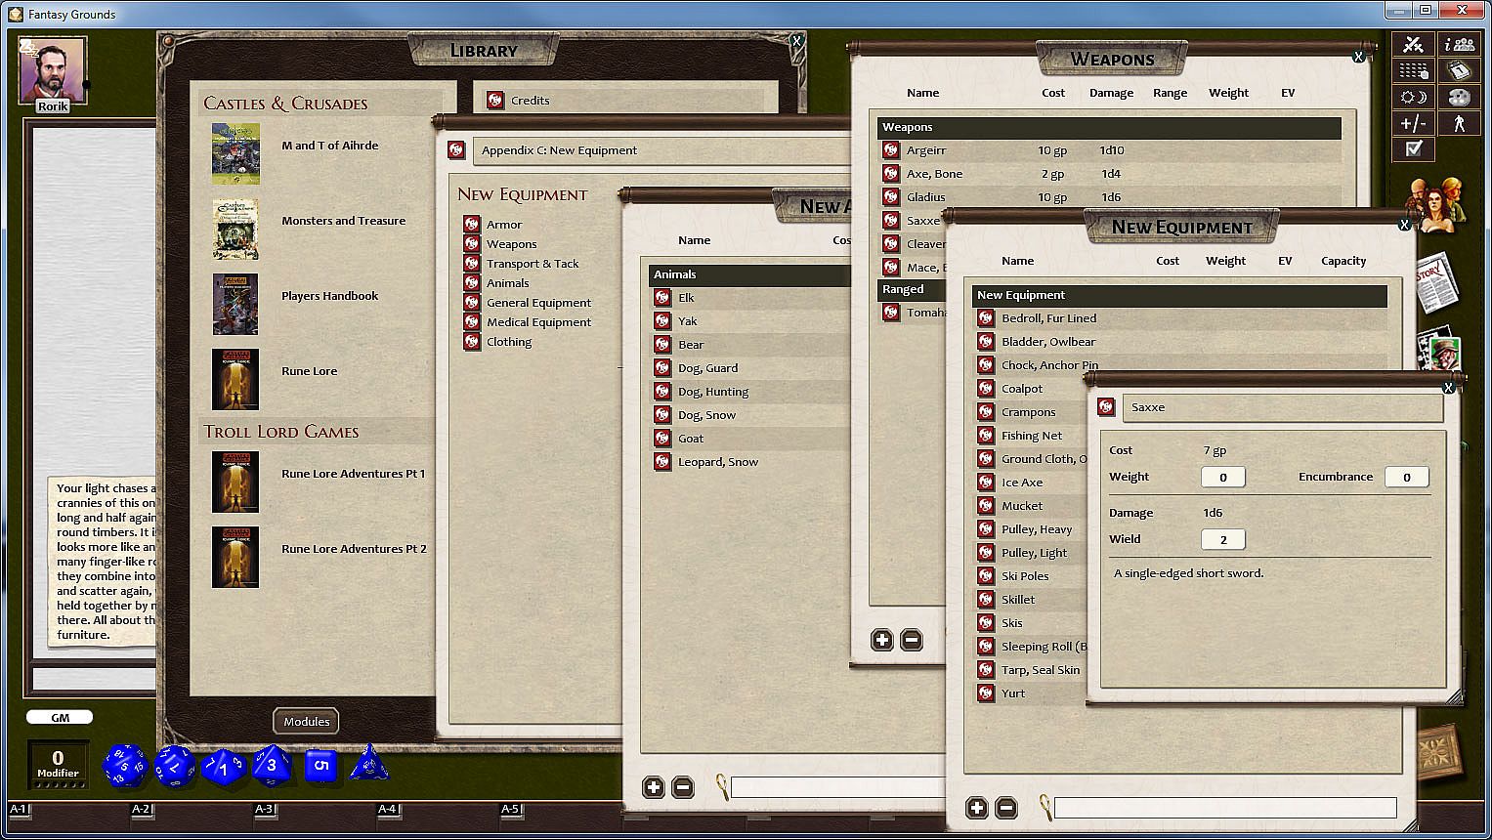1492x840 pixels.
Task: Click the Wield value field
Action: pos(1222,539)
